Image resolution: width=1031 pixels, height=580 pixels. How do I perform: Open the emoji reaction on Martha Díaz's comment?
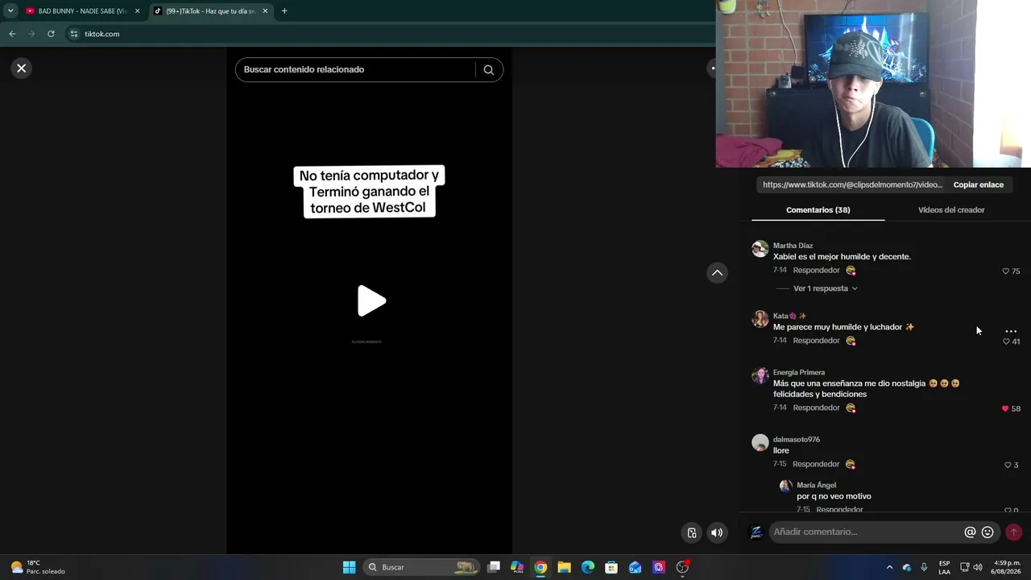(x=851, y=271)
